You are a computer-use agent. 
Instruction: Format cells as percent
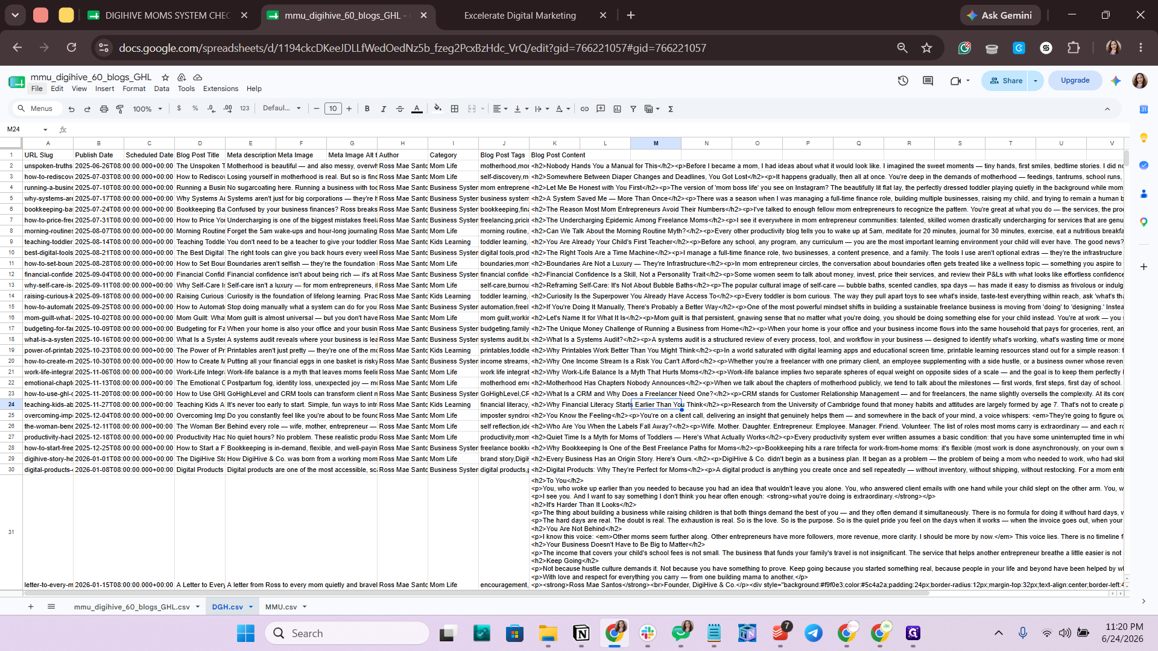(x=195, y=108)
